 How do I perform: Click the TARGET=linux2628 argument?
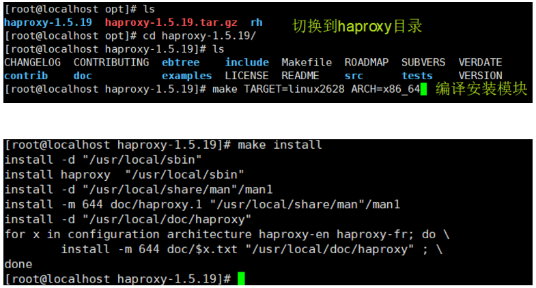(294, 89)
